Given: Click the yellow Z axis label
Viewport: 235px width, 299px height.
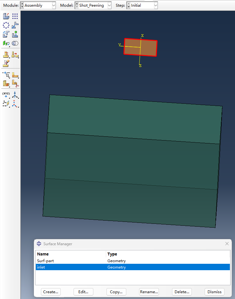Looking at the screenshot, I should (140, 66).
